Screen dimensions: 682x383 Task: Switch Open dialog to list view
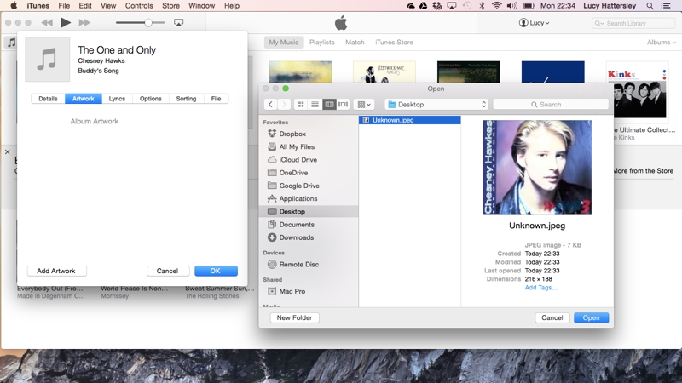pyautogui.click(x=315, y=104)
